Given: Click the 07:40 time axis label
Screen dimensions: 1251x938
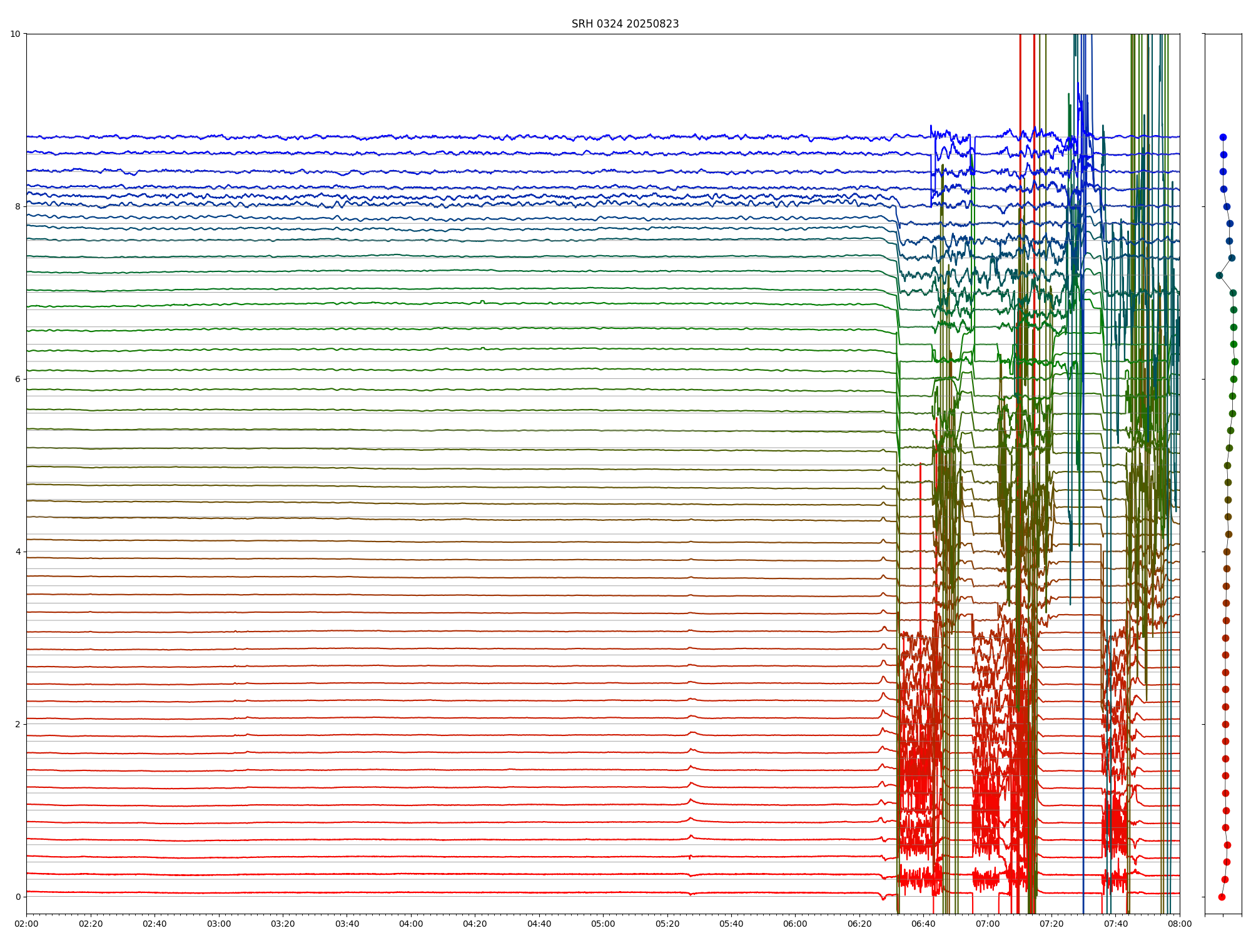Looking at the screenshot, I should coord(1116,924).
